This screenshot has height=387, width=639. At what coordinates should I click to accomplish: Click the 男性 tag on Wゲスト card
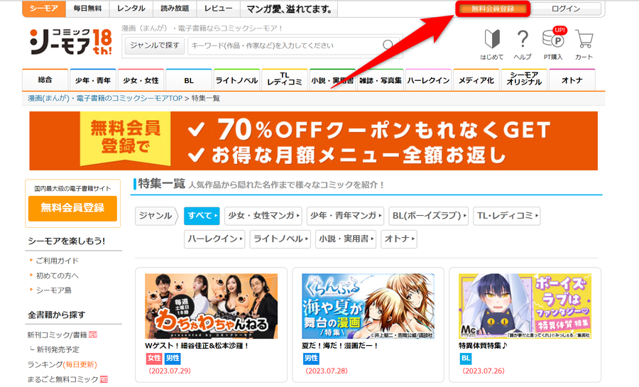tap(173, 358)
